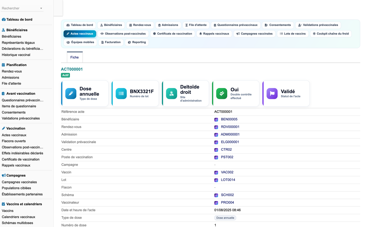Screen dimensions: 368x227
Task: Open admission link ADM000001
Action: point(230,135)
